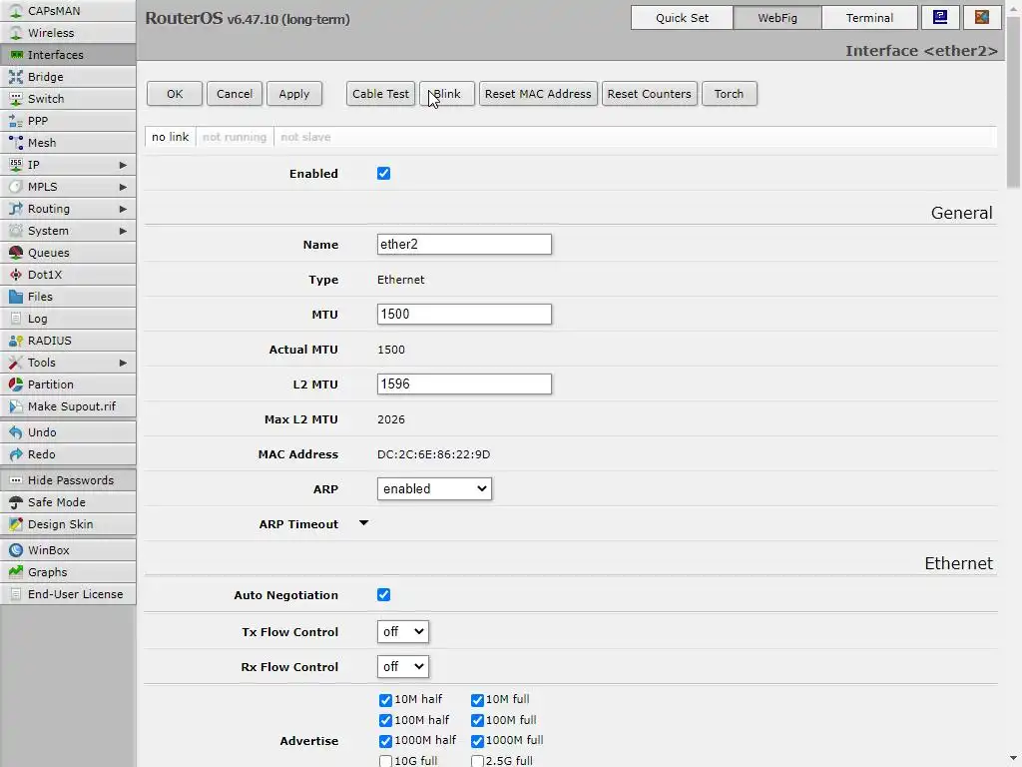Click the Name field containing ether2
Viewport: 1022px width, 767px height.
tap(464, 245)
